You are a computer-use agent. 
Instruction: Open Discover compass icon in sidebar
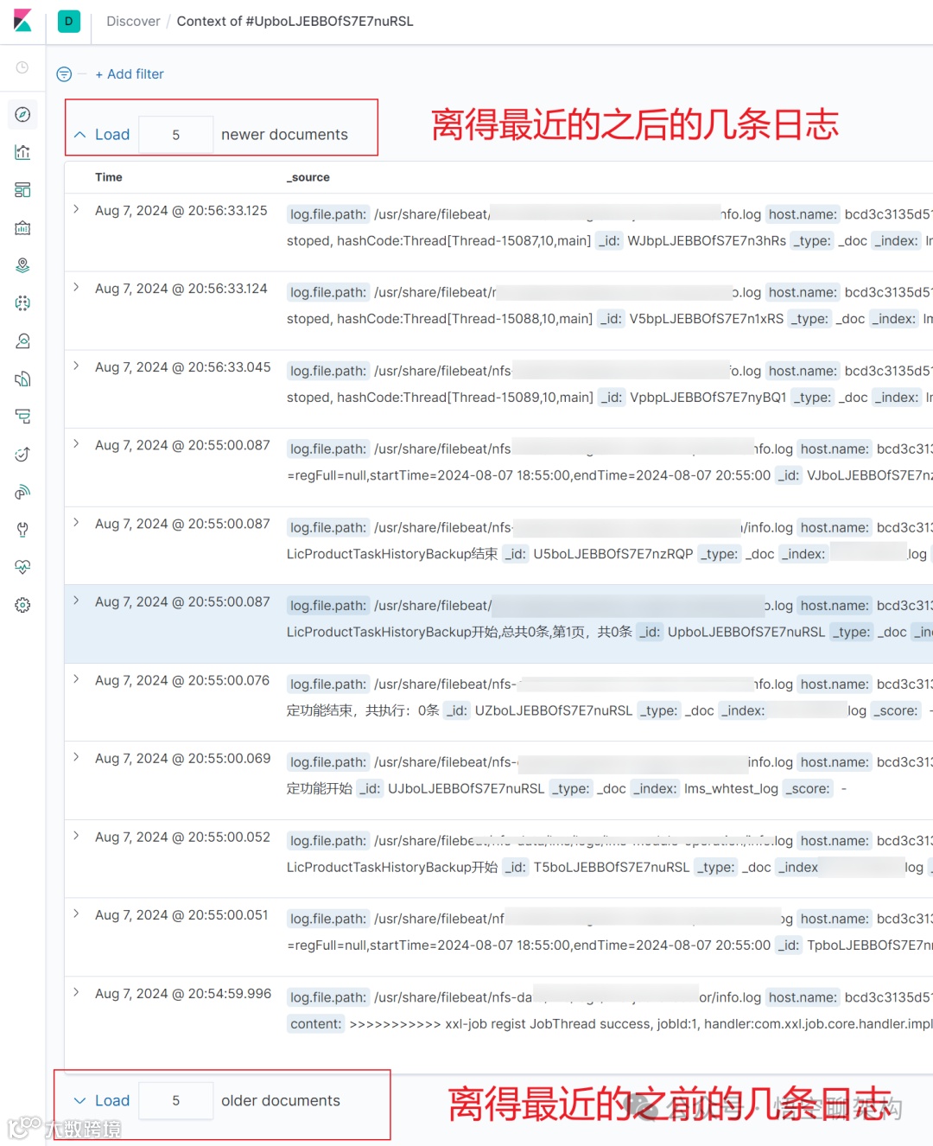(x=22, y=115)
